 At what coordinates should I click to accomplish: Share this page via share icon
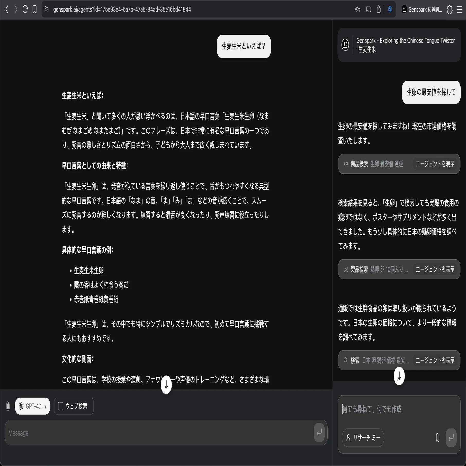click(x=379, y=10)
